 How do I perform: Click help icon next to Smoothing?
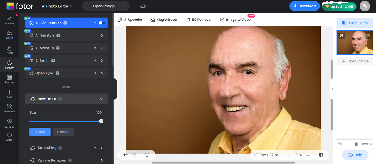coord(60,148)
